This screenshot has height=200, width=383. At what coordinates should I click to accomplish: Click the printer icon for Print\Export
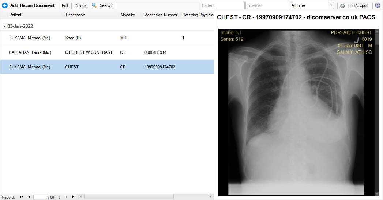tap(343, 5)
